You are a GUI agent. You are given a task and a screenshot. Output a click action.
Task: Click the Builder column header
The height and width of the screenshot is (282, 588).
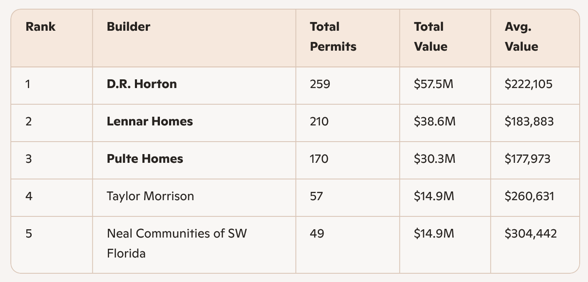128,27
